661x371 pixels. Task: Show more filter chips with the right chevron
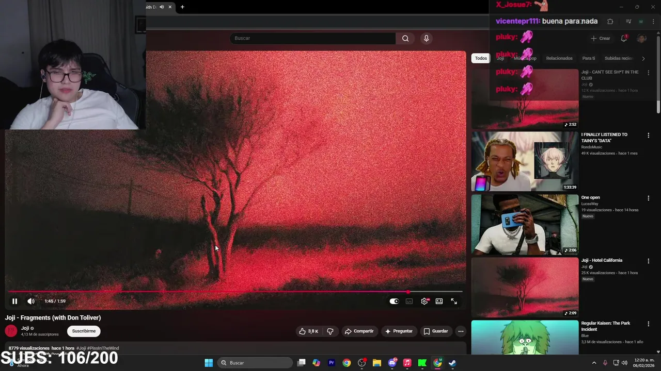pyautogui.click(x=643, y=58)
